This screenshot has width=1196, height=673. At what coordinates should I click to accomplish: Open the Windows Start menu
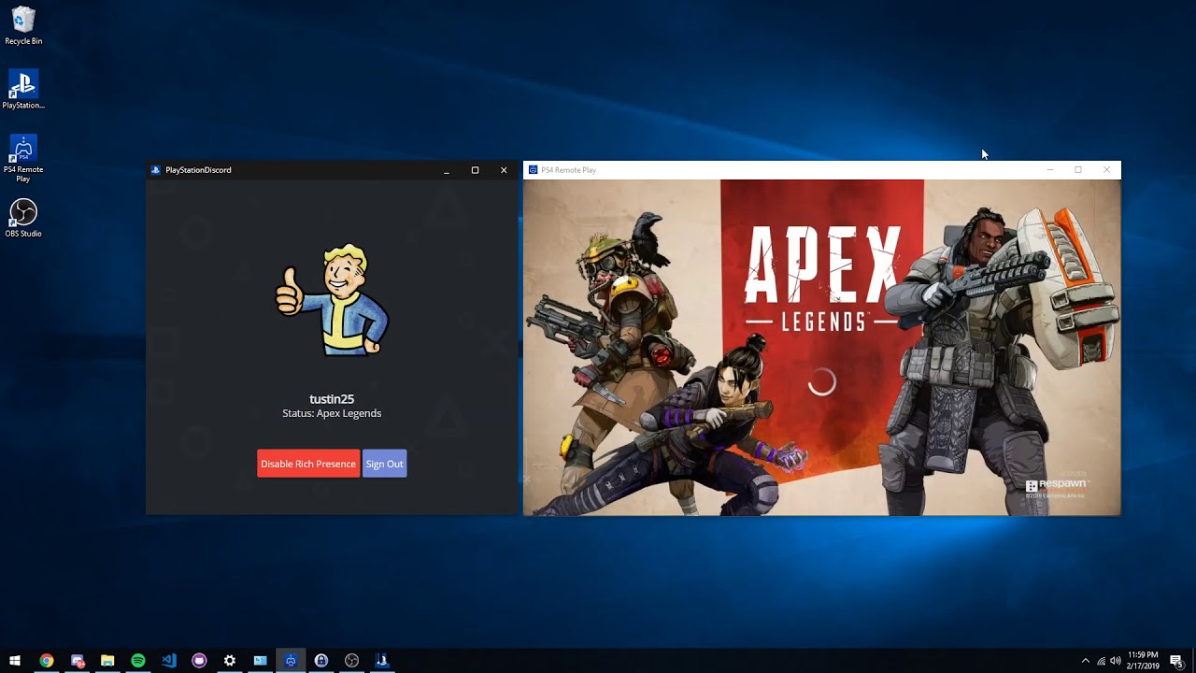tap(15, 661)
